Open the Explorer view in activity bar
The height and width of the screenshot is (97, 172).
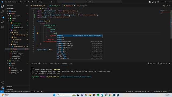[2, 6]
